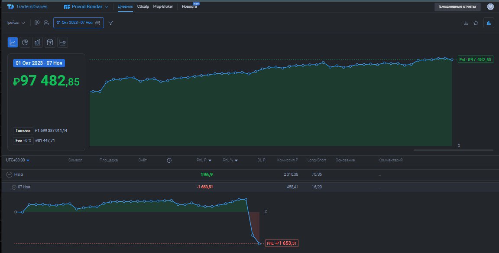Click the Long/Short value 70/36
Image resolution: width=499 pixels, height=253 pixels.
[317, 174]
